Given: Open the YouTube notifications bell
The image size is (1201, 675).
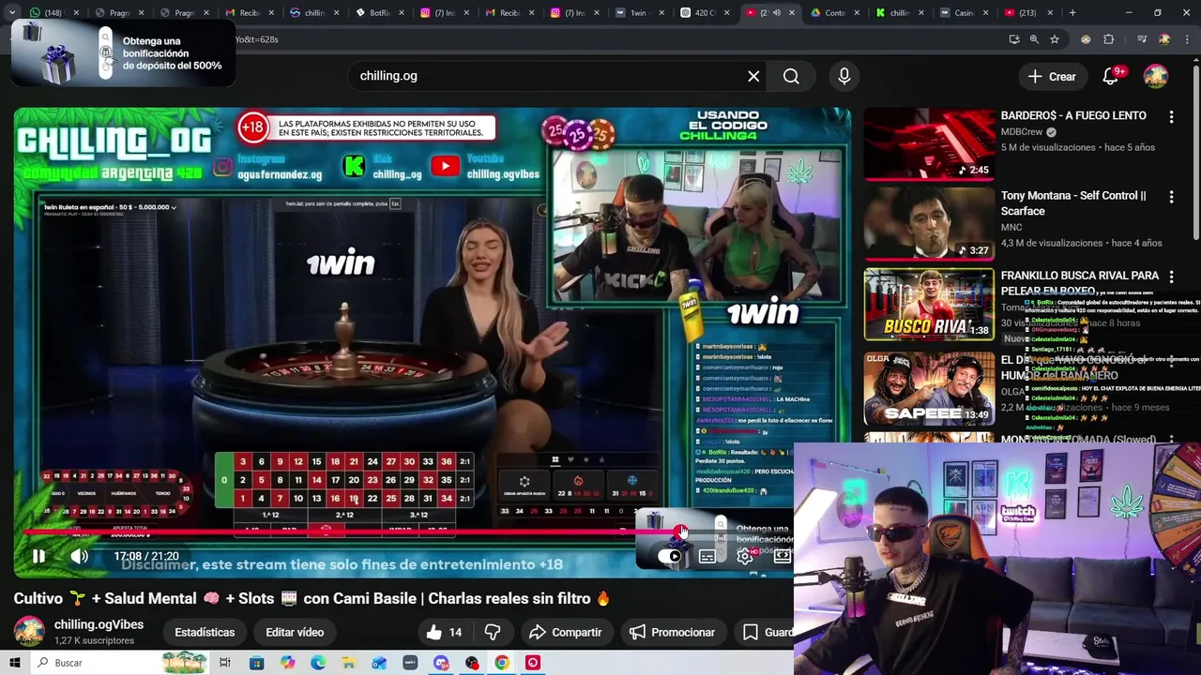Looking at the screenshot, I should click(x=1111, y=76).
